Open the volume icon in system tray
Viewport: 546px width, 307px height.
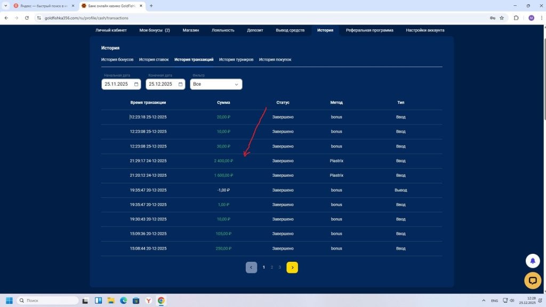coord(512,301)
